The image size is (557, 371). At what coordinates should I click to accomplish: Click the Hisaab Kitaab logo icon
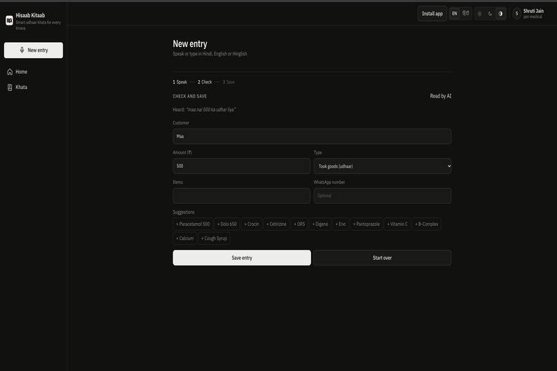10,21
